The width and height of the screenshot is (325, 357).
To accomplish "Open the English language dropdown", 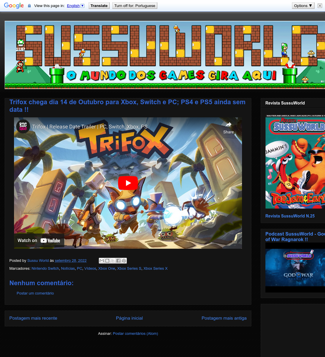I will [x=75, y=6].
